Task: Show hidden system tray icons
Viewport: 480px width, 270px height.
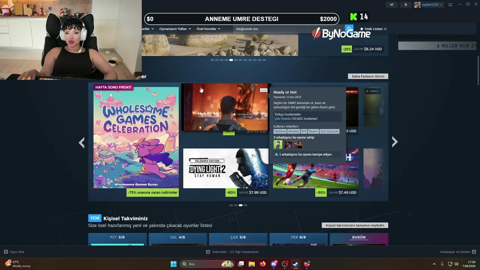Action: (434, 264)
